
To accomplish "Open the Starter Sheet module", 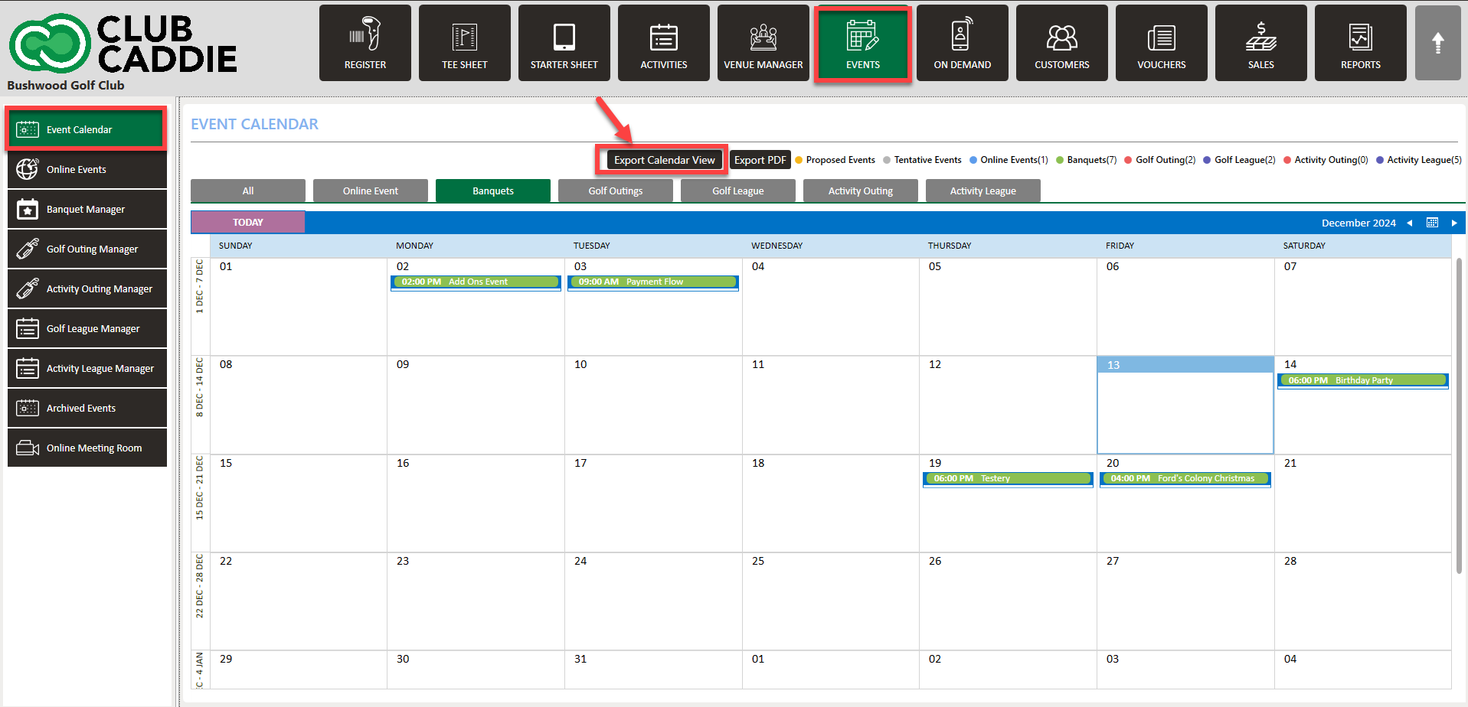I will (564, 43).
